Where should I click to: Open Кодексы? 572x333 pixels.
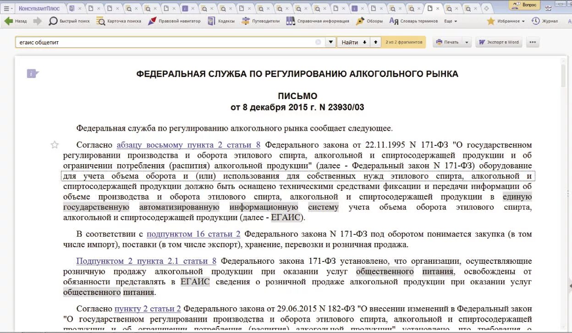pos(221,21)
